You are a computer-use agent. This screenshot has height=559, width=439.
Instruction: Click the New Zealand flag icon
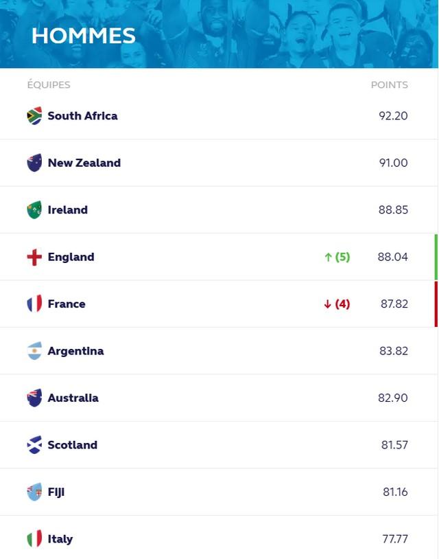[x=34, y=163]
